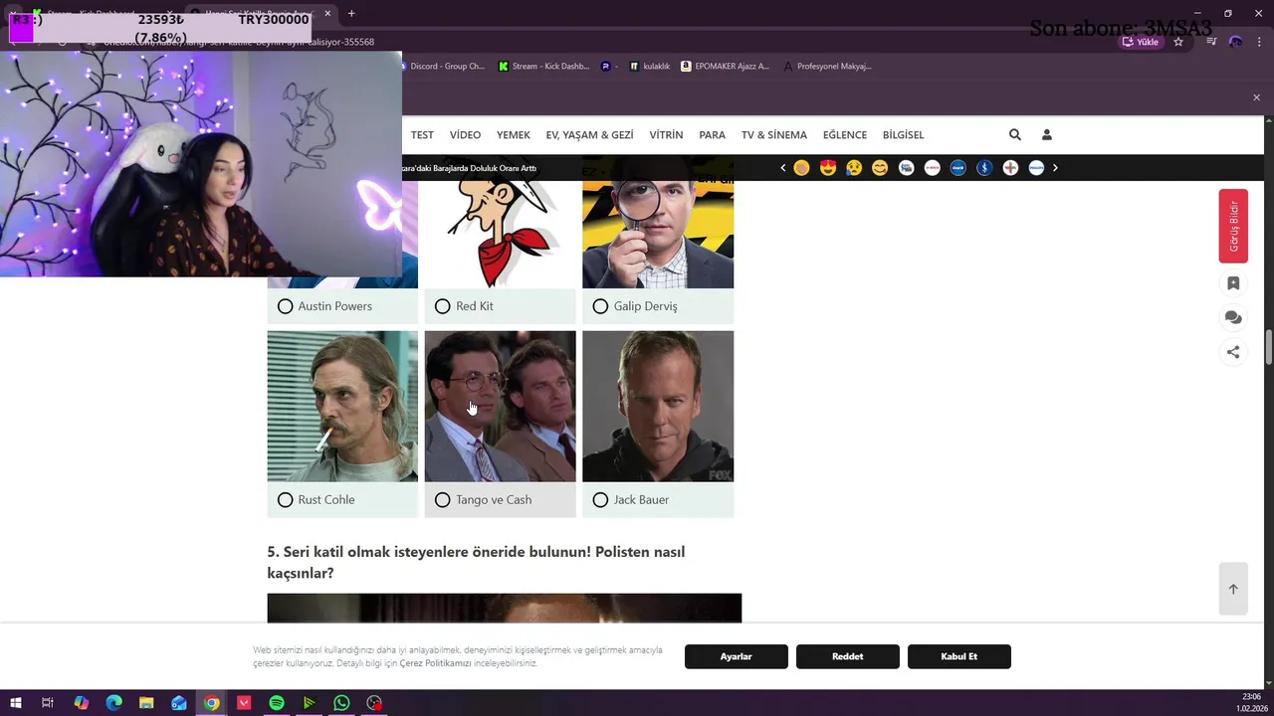Open the EV, YAŞAM & GEZİ menu
This screenshot has width=1274, height=716.
click(589, 134)
